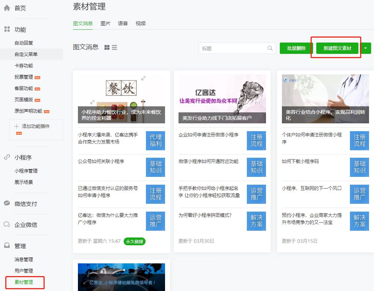
Task: Switch to the 语音 tab
Action: [x=123, y=23]
